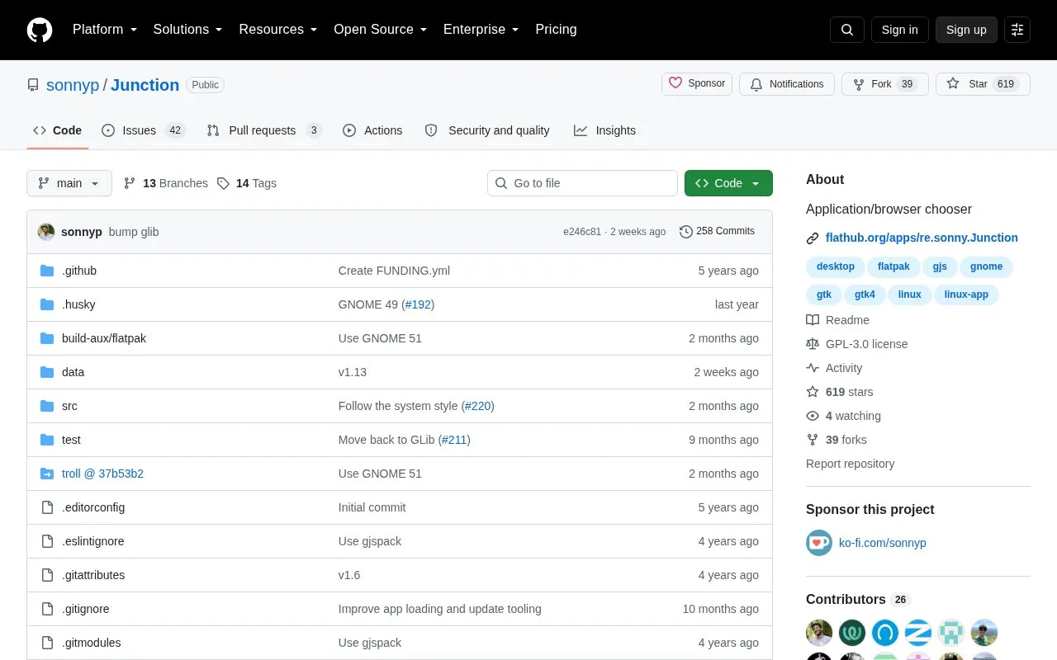Click the Report repository link
This screenshot has height=660, width=1057.
point(850,464)
